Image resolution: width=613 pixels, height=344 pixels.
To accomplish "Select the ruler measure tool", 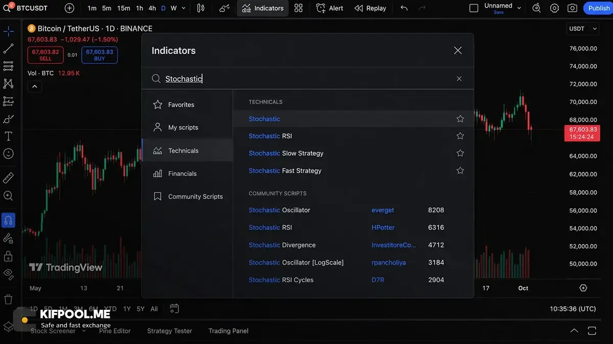I will 8,178.
